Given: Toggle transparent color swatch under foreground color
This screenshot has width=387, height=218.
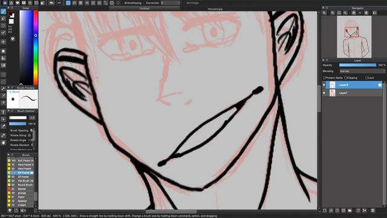Looking at the screenshot, I should (11, 22).
